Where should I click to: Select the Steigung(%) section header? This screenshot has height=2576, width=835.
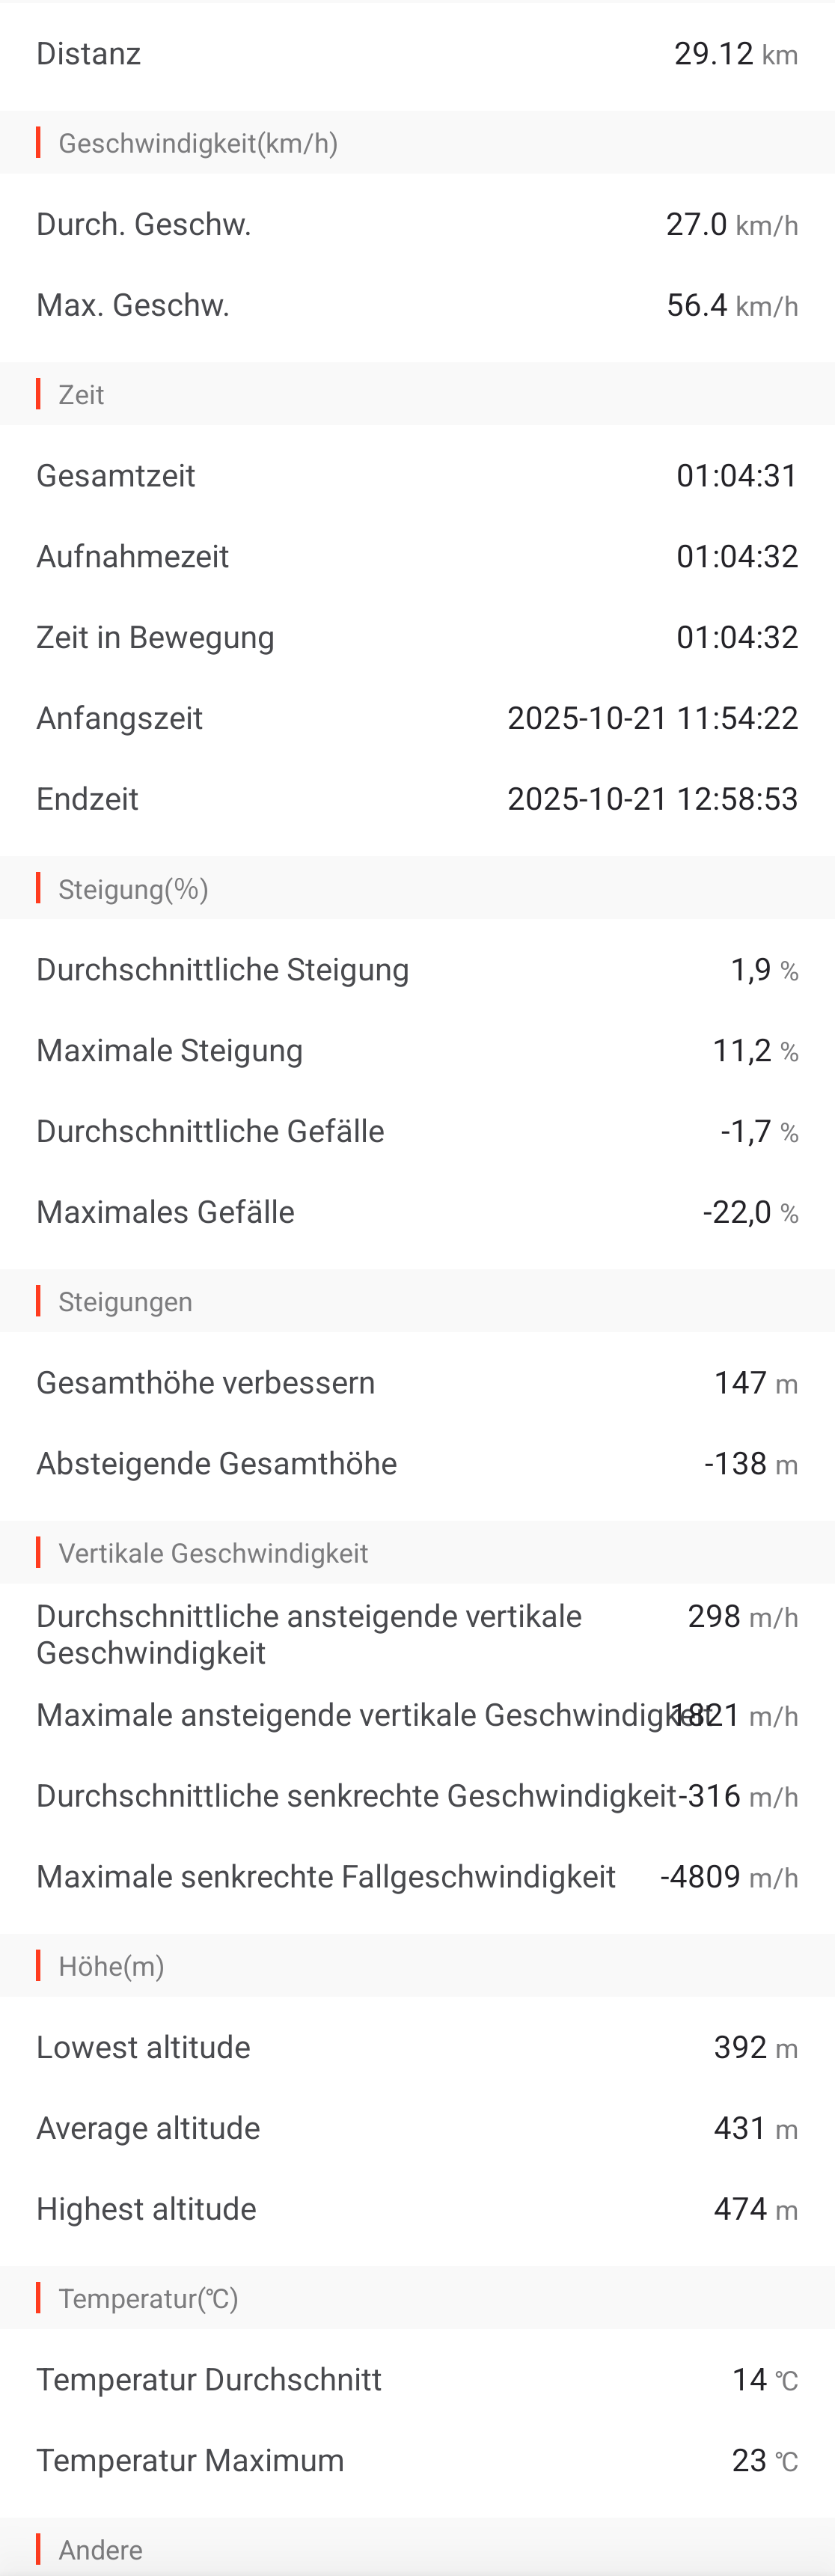[134, 889]
